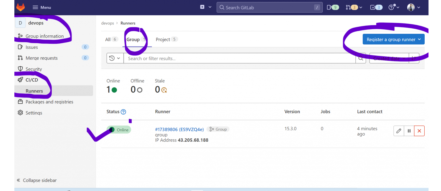
Task: Open the Help menu in navbar
Action: tap(393, 7)
